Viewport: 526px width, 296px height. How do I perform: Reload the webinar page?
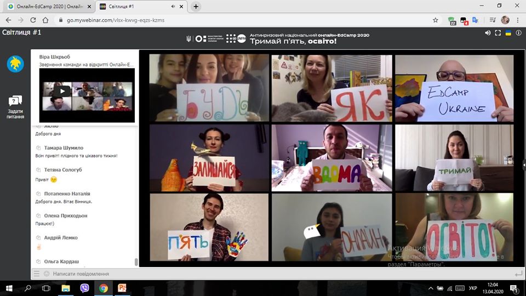click(x=33, y=20)
